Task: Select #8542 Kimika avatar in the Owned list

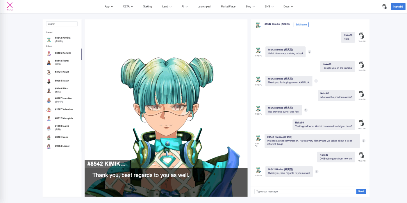Action: coord(49,40)
